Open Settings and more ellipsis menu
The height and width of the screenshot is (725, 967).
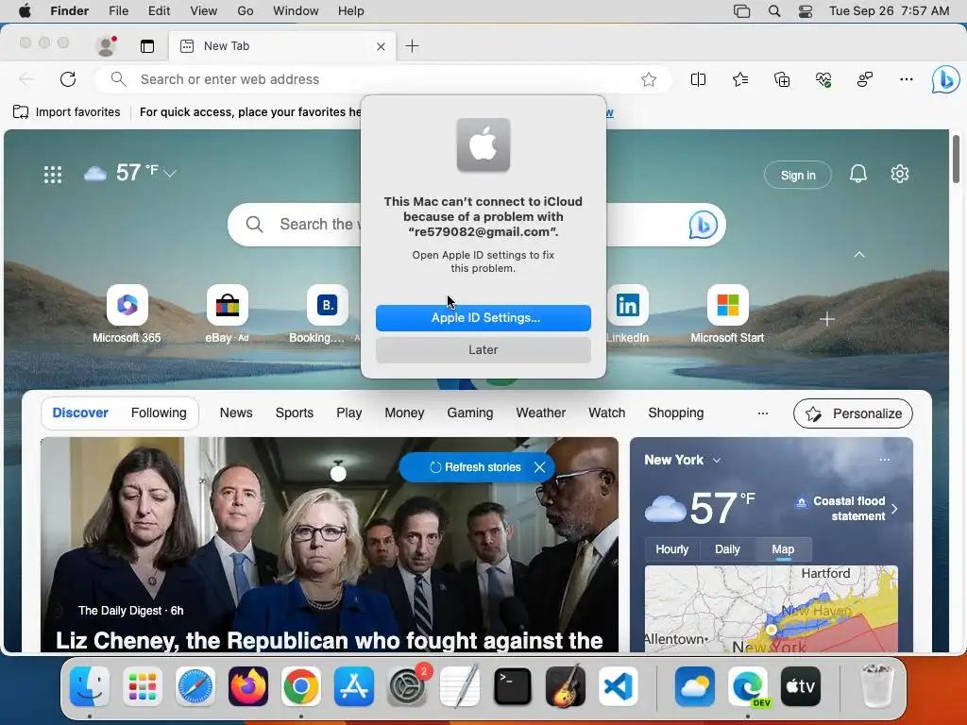pyautogui.click(x=906, y=79)
